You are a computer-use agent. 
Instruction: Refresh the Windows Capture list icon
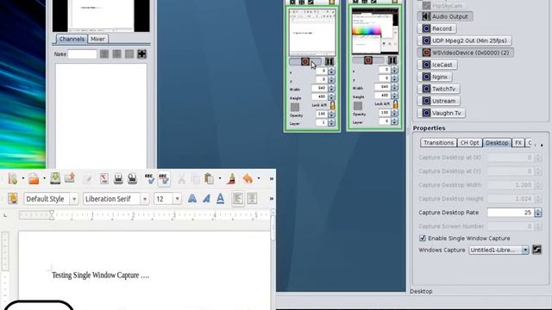[536, 250]
